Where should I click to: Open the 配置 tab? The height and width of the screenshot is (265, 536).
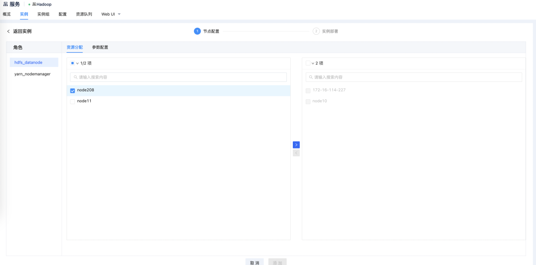[x=63, y=14]
